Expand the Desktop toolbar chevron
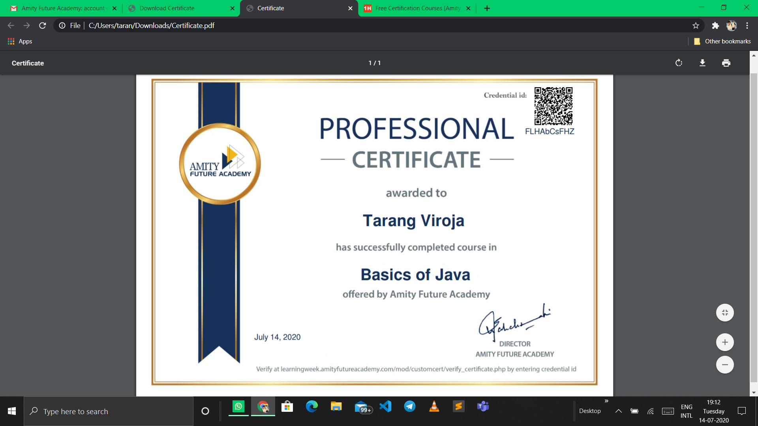The height and width of the screenshot is (426, 758). [606, 401]
